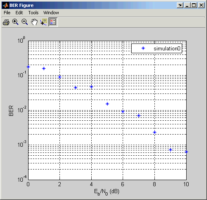This screenshot has width=207, height=200.
Task: Activate the Pan hand tool
Action: point(34,22)
